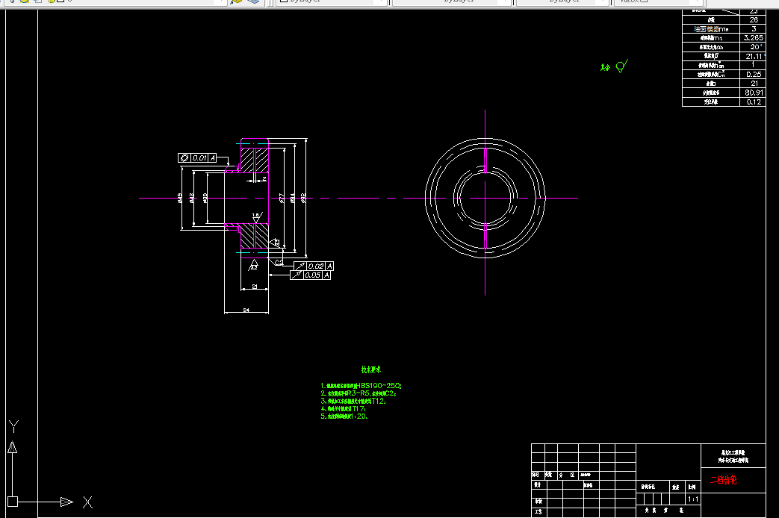Select the right-hand 2 dimension inside the bore
This screenshot has height=518, width=779.
(264, 179)
